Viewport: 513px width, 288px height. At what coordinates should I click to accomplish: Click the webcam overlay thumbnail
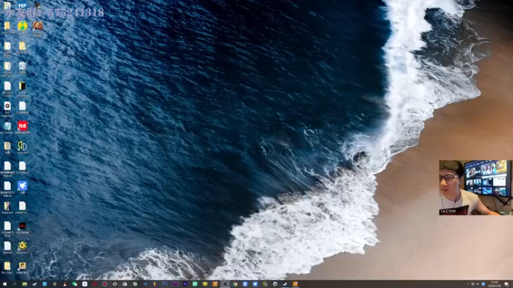[475, 188]
